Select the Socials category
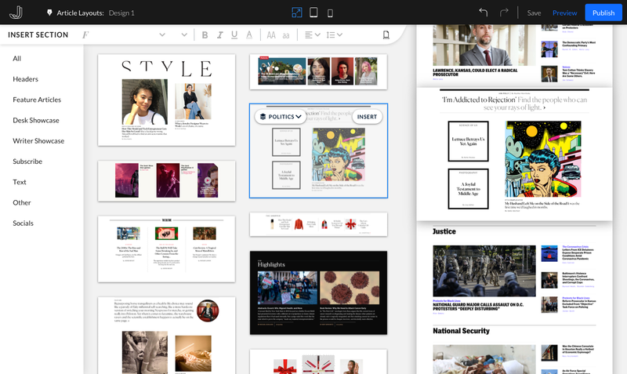Screen dimensions: 627x374 23,223
